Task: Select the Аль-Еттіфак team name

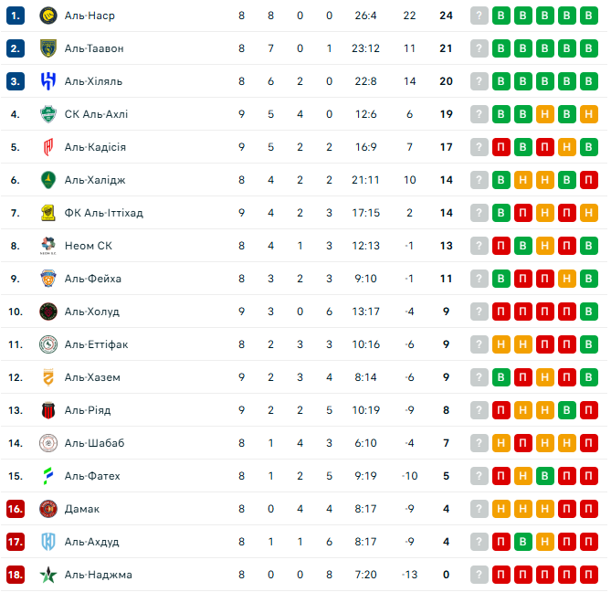Action: tap(97, 344)
